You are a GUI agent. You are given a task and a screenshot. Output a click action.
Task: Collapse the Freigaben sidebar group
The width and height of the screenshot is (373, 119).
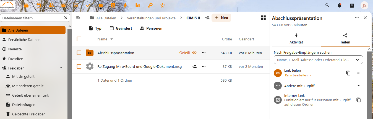click(x=61, y=68)
